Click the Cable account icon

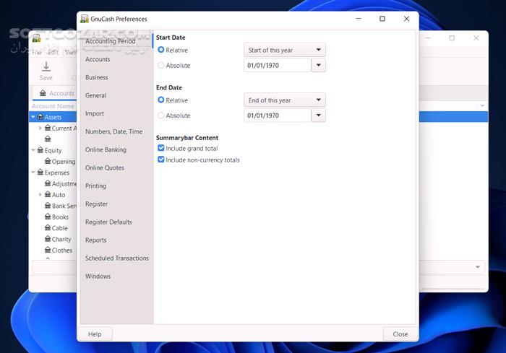[x=48, y=228]
